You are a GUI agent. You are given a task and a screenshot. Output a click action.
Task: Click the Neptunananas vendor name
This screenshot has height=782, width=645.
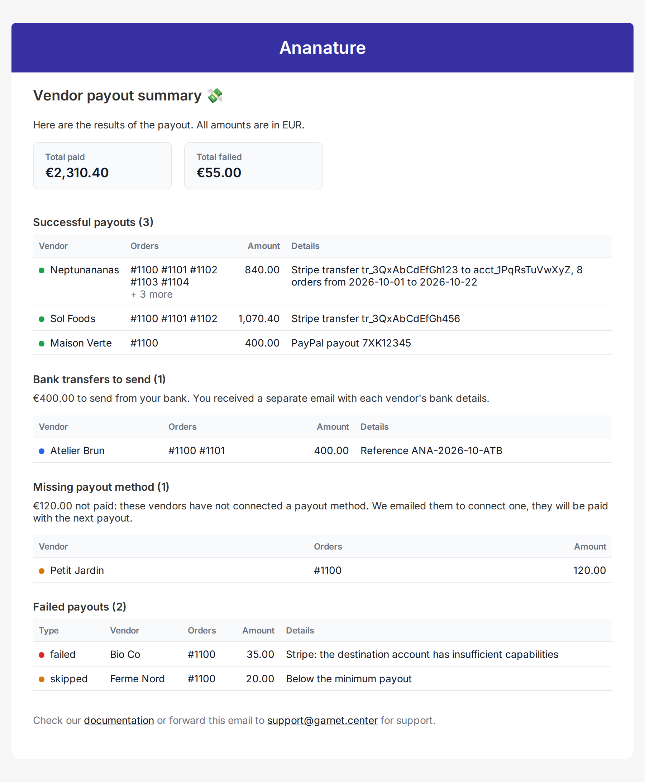(x=85, y=270)
